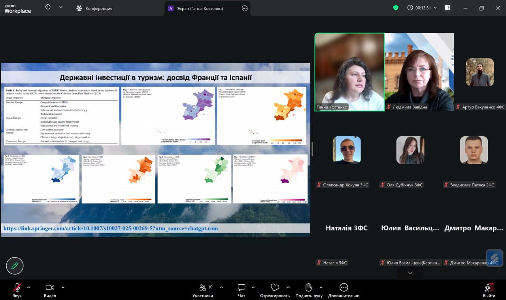Screen dimensions: 506x300
Task: Open the link.springer.com article link
Action: [x=110, y=228]
